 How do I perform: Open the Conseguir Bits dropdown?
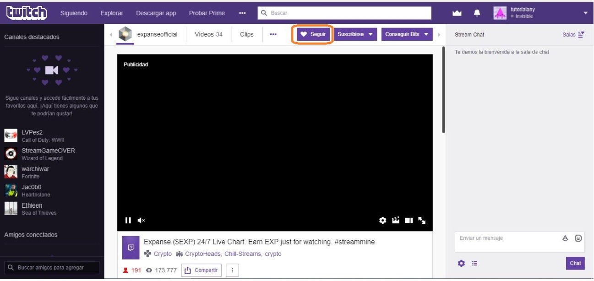[407, 34]
